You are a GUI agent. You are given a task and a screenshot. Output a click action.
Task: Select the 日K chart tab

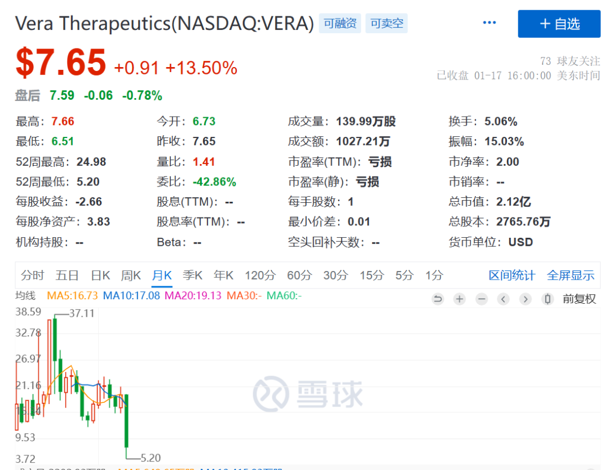click(x=100, y=276)
